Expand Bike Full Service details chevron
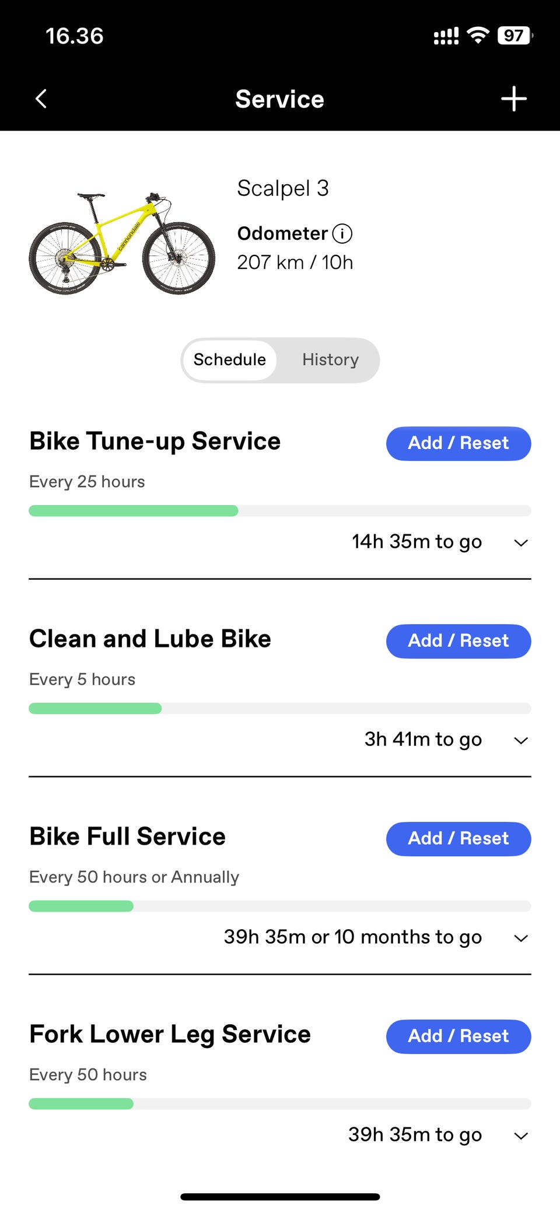The width and height of the screenshot is (560, 1212). pyautogui.click(x=521, y=938)
